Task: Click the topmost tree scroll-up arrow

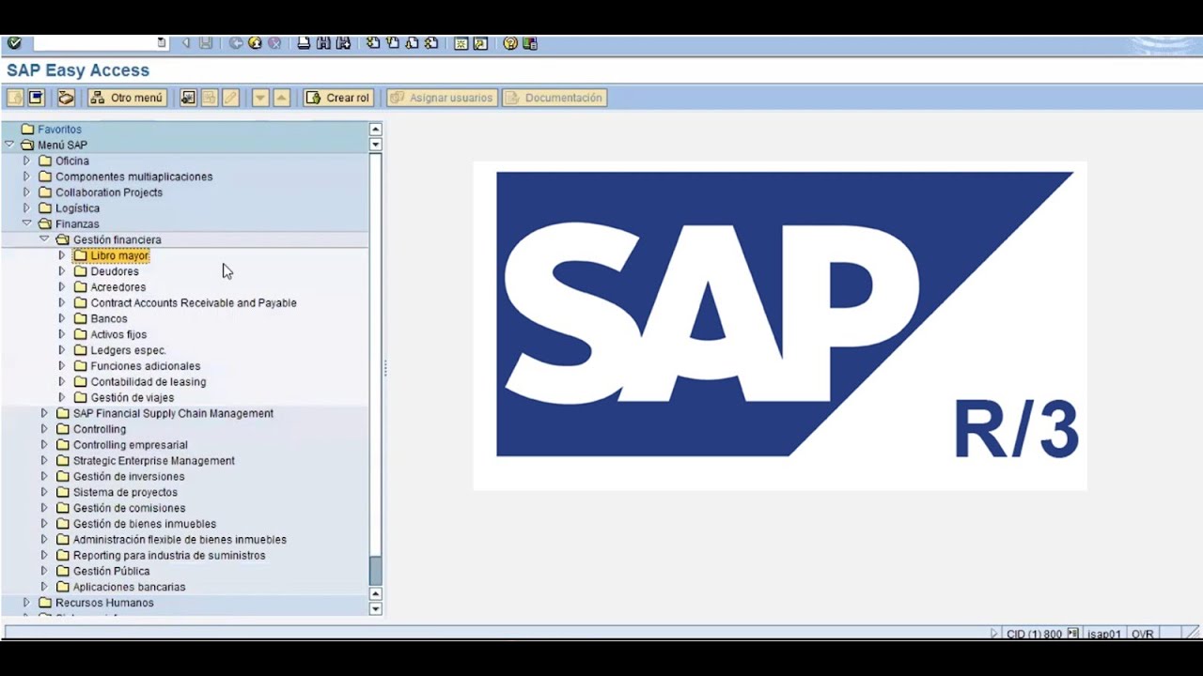Action: [375, 130]
